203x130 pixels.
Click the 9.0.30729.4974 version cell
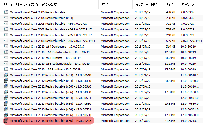point(191,41)
